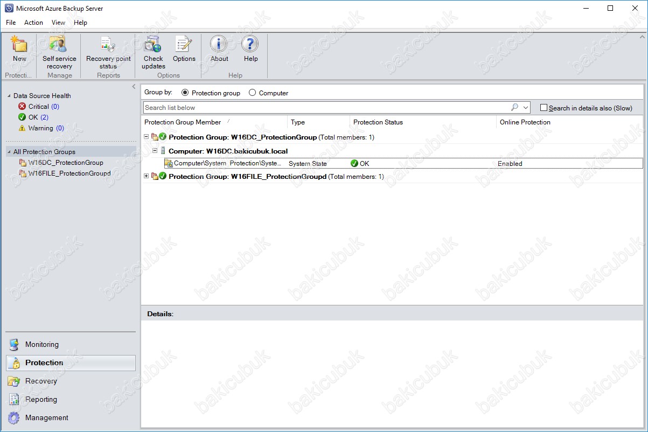Sort by Online Protection column header
648x432 pixels.
pyautogui.click(x=569, y=122)
